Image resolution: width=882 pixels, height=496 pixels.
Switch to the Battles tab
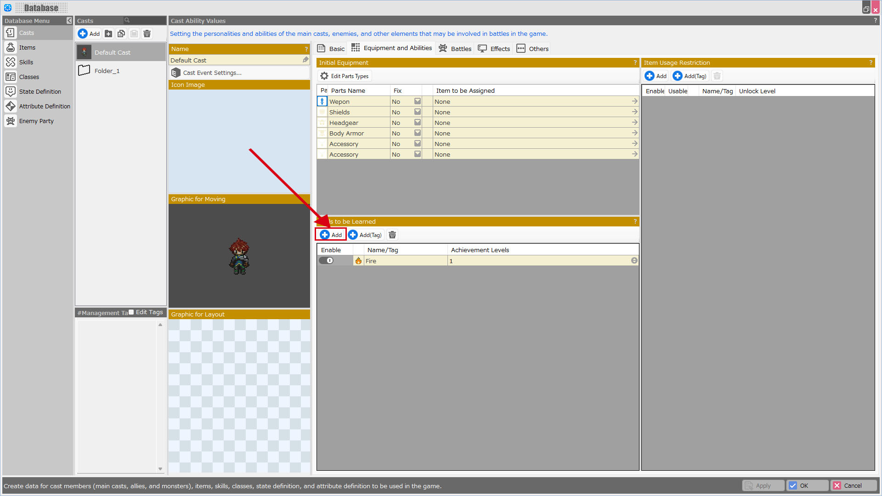tap(455, 48)
